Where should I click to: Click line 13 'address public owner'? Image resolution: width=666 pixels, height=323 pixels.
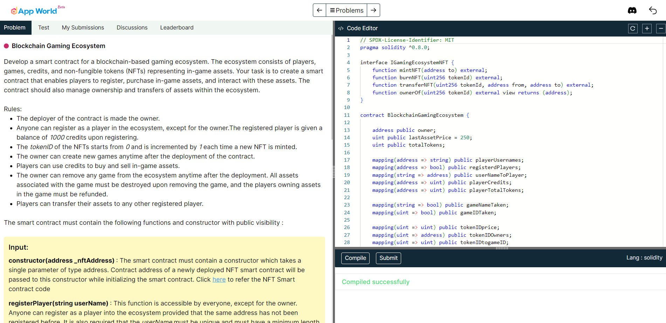[404, 130]
